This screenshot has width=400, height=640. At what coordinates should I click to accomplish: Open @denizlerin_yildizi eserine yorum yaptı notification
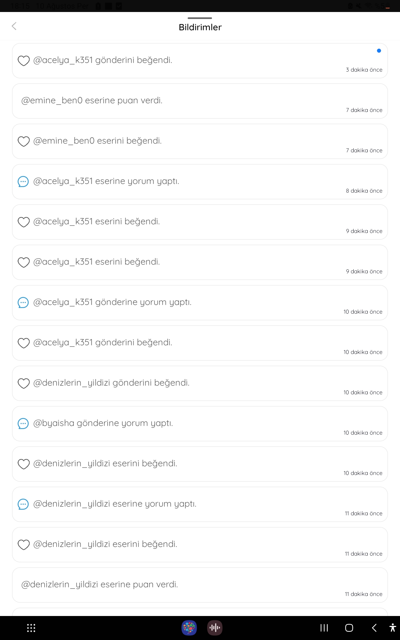tap(200, 504)
